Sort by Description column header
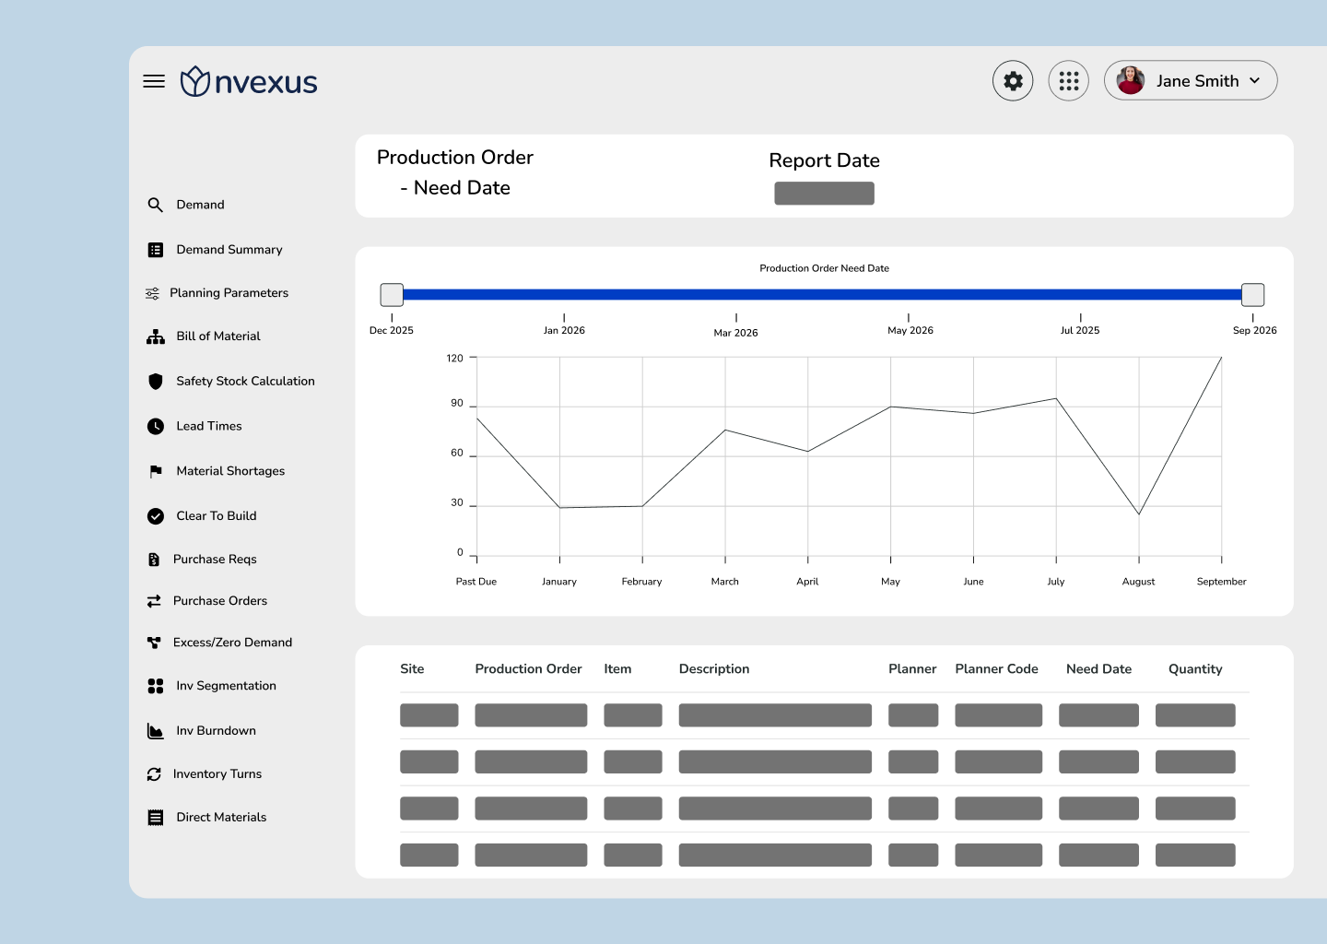The image size is (1327, 944). (714, 669)
